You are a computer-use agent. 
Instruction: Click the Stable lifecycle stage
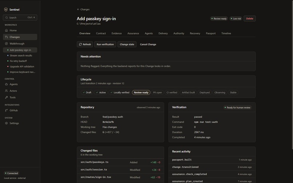pyautogui.click(x=233, y=93)
